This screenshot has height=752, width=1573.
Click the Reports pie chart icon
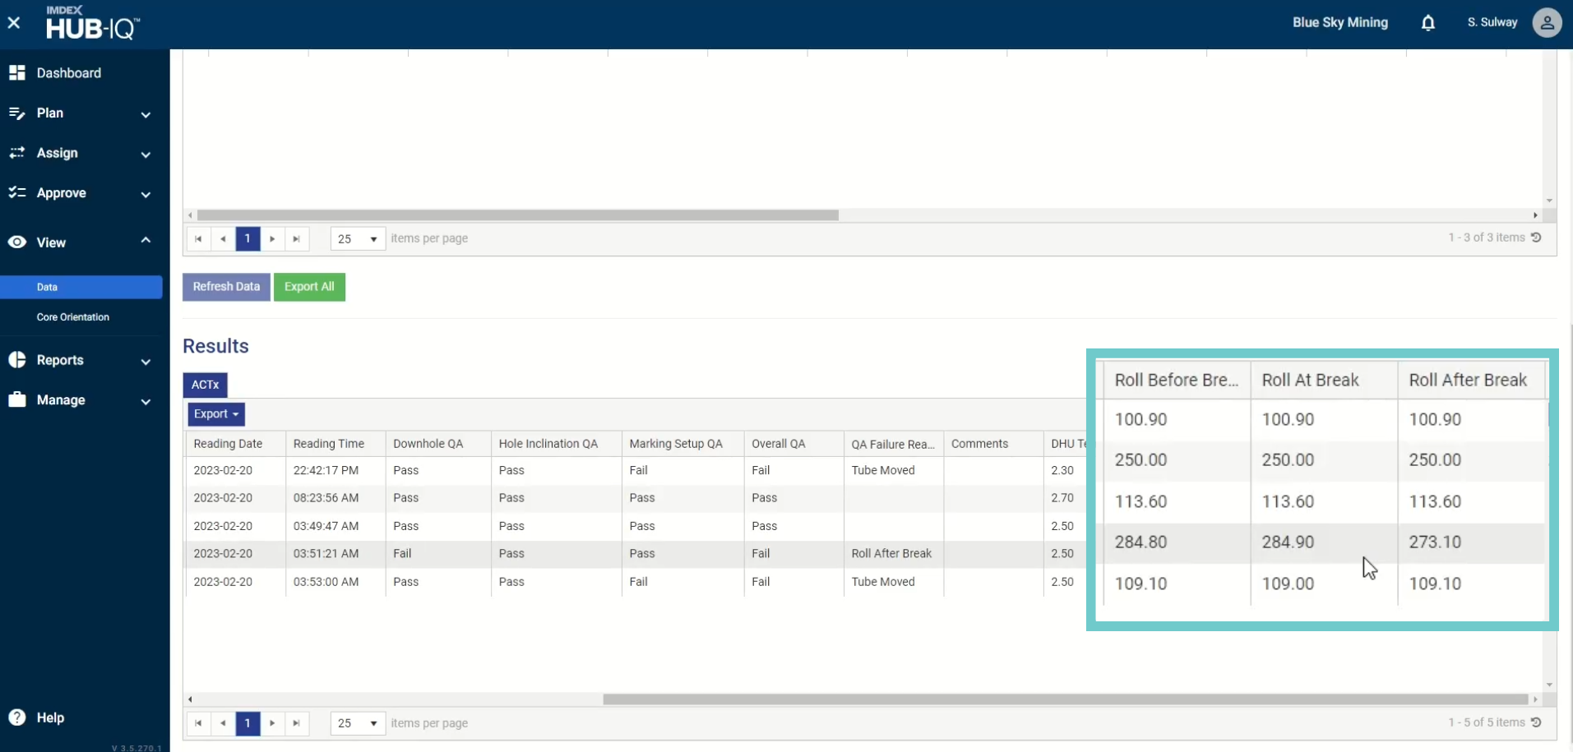tap(16, 360)
